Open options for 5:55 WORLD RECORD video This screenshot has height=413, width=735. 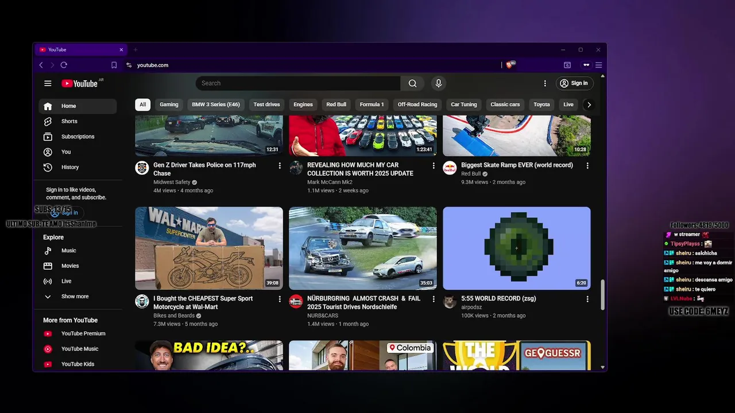[587, 299]
